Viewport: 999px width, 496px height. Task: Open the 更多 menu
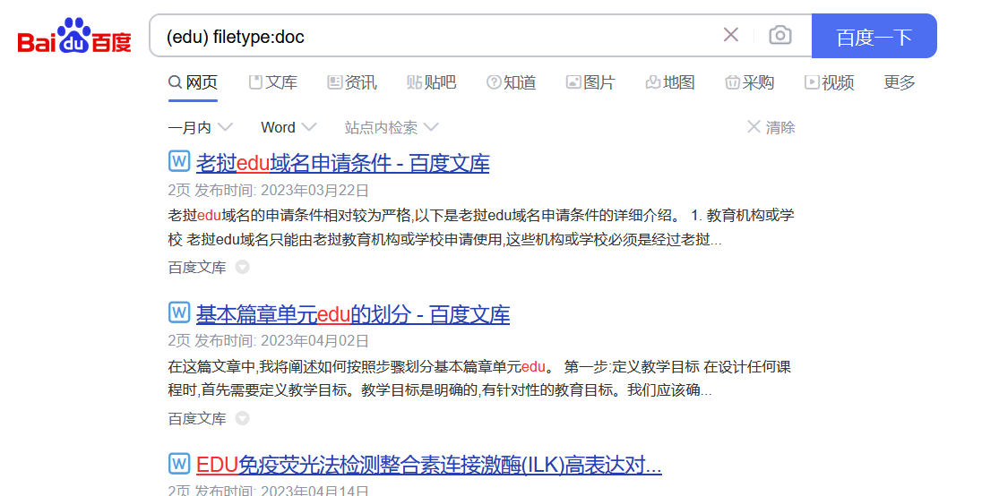coord(900,82)
